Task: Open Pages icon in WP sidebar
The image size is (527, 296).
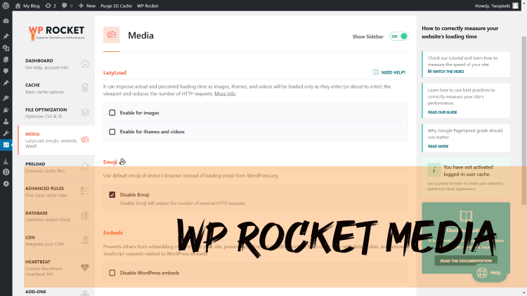Action: [x=6, y=60]
